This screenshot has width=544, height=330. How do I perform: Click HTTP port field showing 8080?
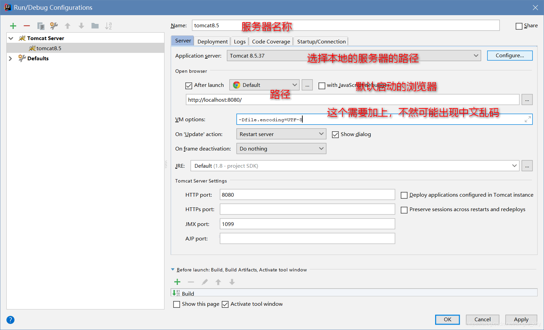coord(307,195)
